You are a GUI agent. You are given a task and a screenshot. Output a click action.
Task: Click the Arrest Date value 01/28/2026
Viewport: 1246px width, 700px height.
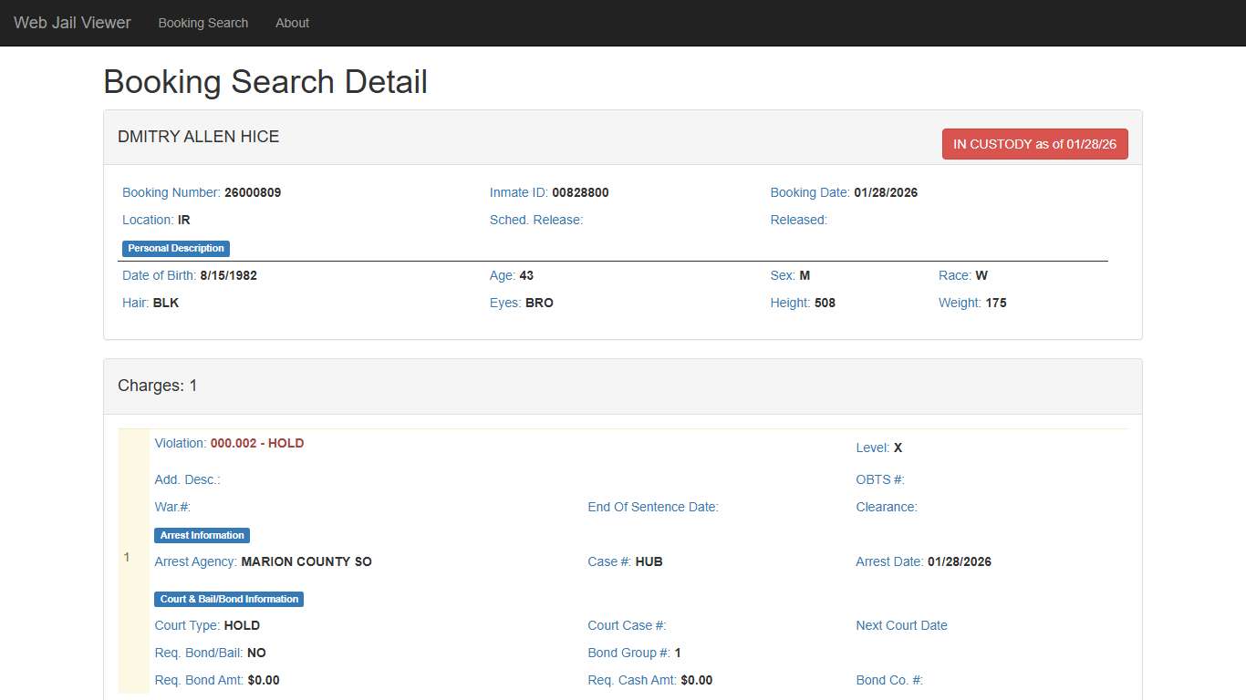coord(959,561)
